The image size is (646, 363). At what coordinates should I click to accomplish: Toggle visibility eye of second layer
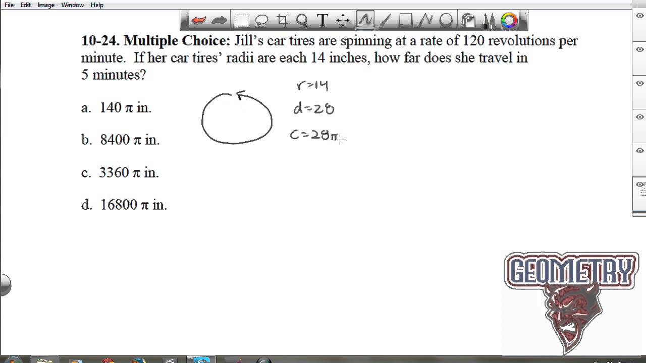[x=640, y=49]
